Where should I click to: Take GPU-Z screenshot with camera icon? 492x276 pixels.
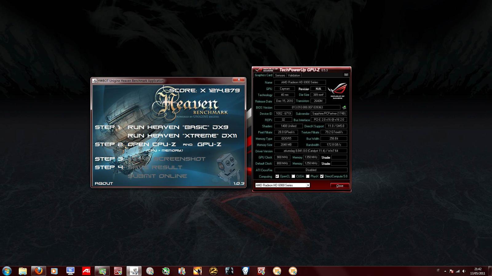[346, 75]
